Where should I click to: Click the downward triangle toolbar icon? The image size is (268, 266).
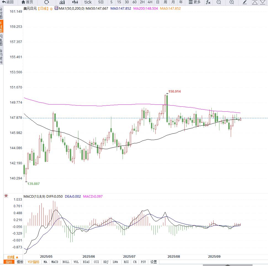tap(262, 2)
